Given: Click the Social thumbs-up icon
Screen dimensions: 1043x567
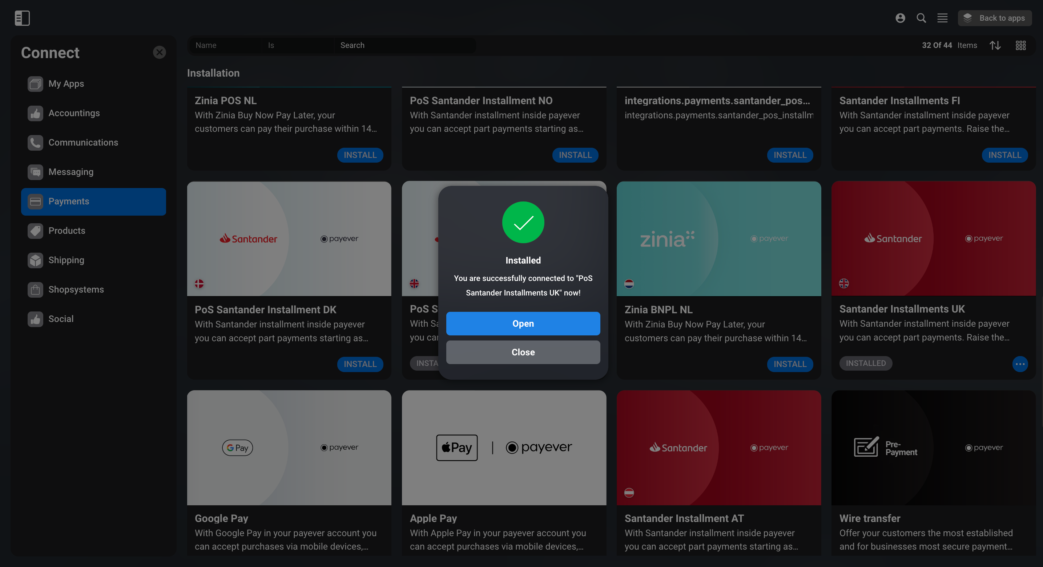Looking at the screenshot, I should click(x=35, y=319).
